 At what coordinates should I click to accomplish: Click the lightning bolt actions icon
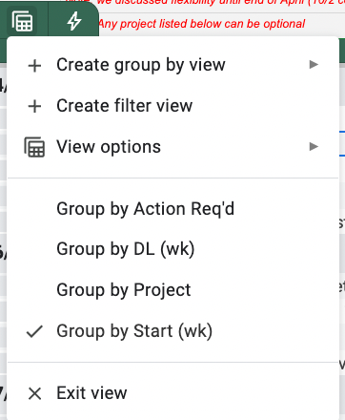[74, 21]
